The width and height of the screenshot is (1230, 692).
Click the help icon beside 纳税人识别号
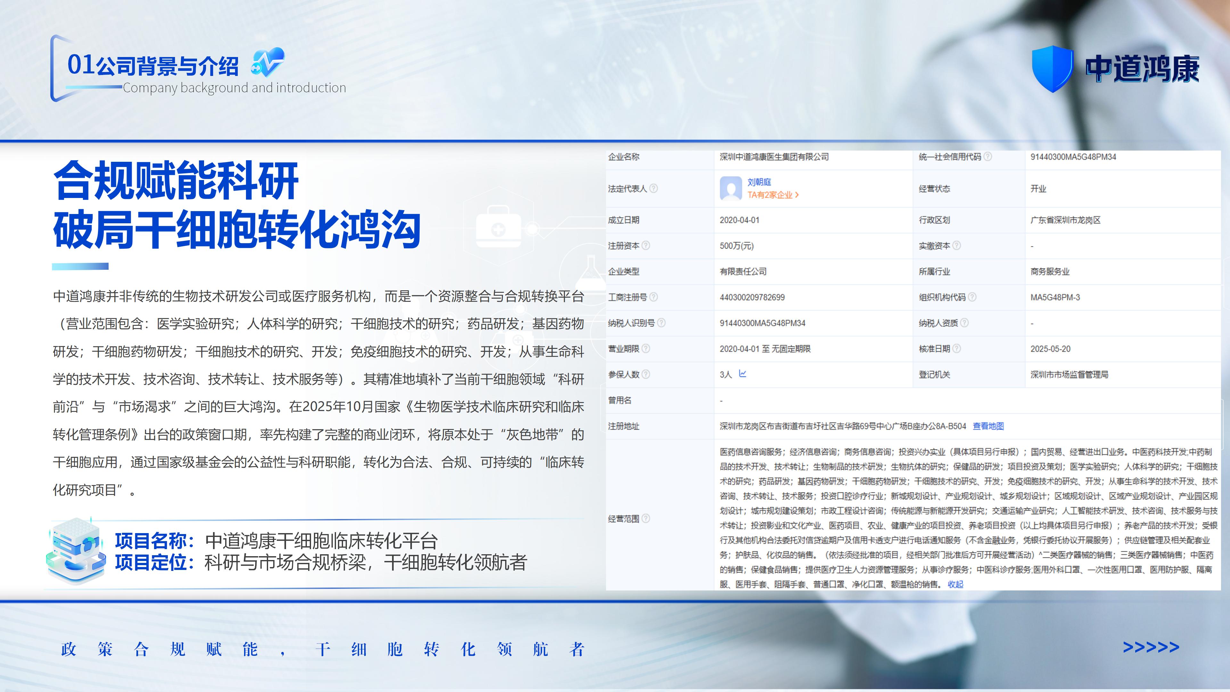click(661, 322)
